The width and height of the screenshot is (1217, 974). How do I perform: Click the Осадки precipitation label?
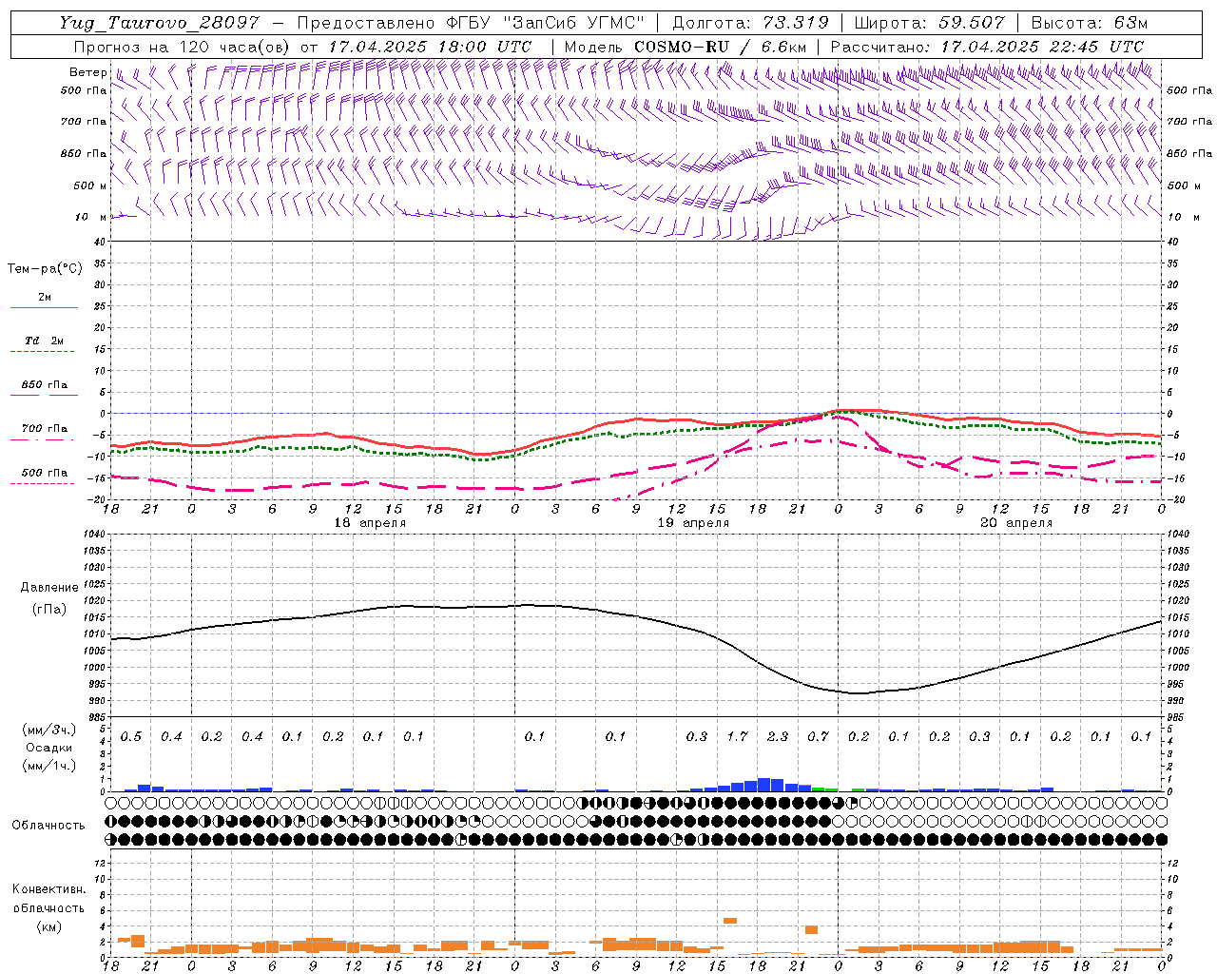tap(49, 748)
